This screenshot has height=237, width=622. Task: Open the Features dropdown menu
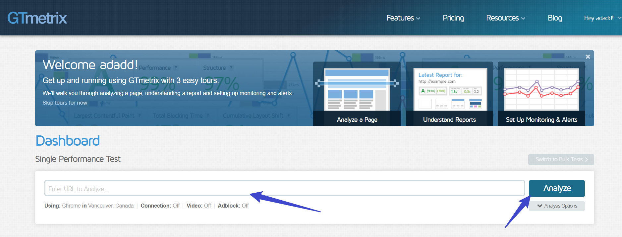pos(403,18)
